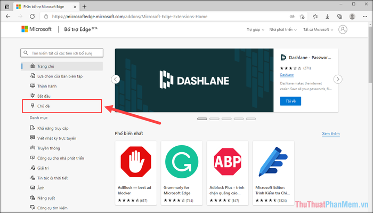The image size is (373, 213).
Task: Open the Favorites list
Action: point(315,17)
